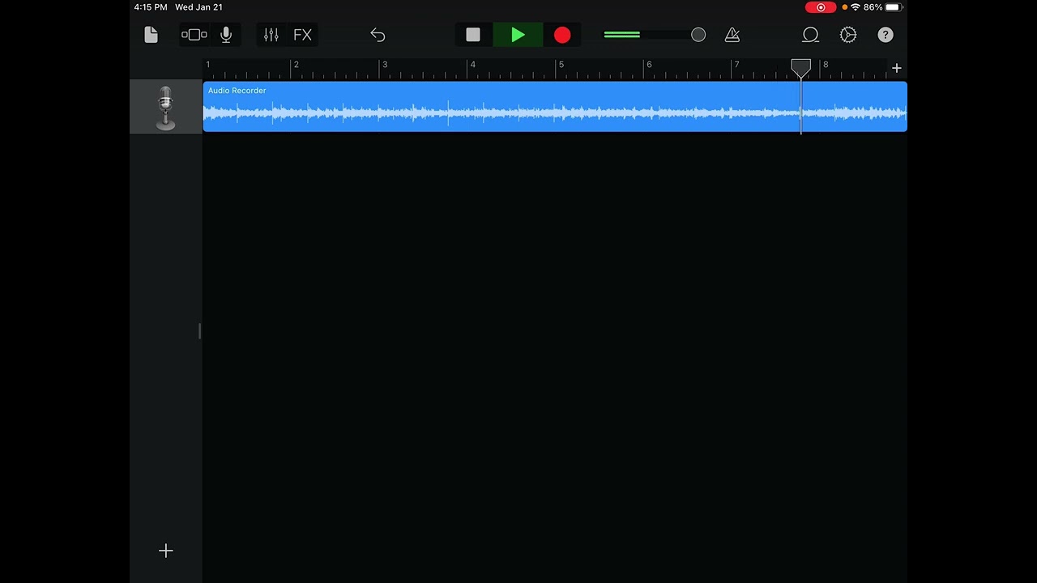The height and width of the screenshot is (583, 1037).
Task: Select the Audio Recorder blue region
Action: tap(555, 106)
